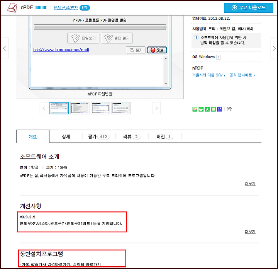278x269 pixels.
Task: Open the 공식 웹사이트 link
Action: (x=242, y=75)
